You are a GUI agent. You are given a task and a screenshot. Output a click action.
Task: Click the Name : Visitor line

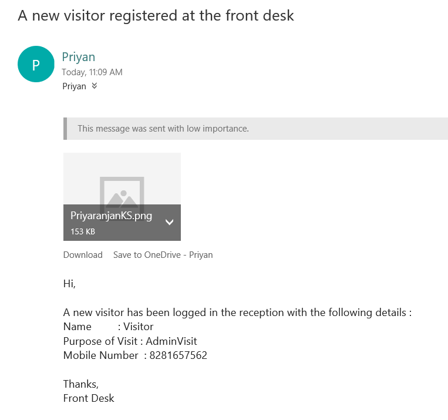tap(108, 327)
